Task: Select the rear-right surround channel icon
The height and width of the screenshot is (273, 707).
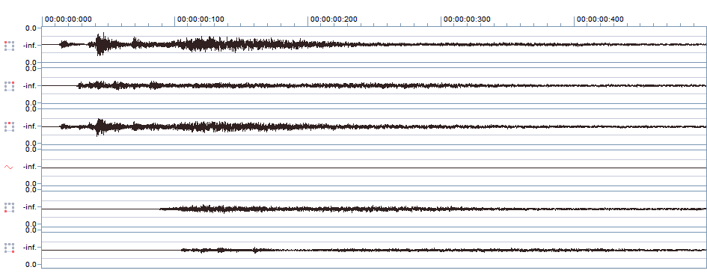Action: coord(9,248)
